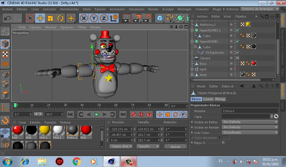Viewport: 286px width, 167px height.
Task: Switch to Coord. tab in attributes
Action: coord(208,99)
